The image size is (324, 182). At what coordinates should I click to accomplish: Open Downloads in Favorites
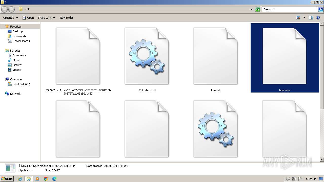(19, 36)
